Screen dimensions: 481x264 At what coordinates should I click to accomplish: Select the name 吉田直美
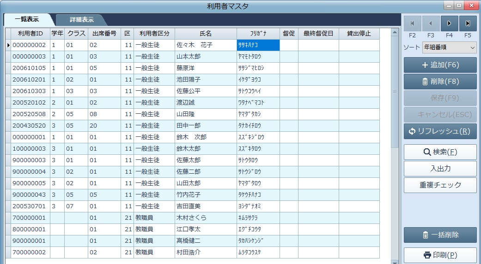tap(206, 206)
